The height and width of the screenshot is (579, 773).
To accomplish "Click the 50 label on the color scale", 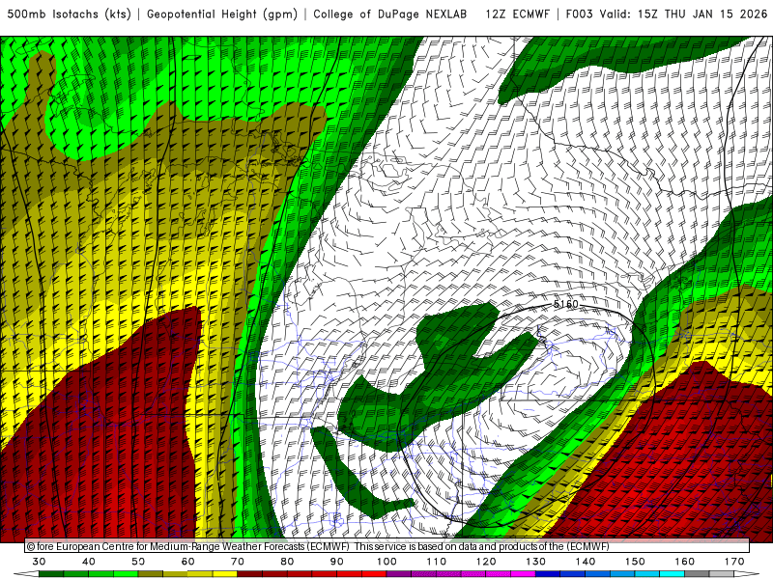I will (138, 562).
